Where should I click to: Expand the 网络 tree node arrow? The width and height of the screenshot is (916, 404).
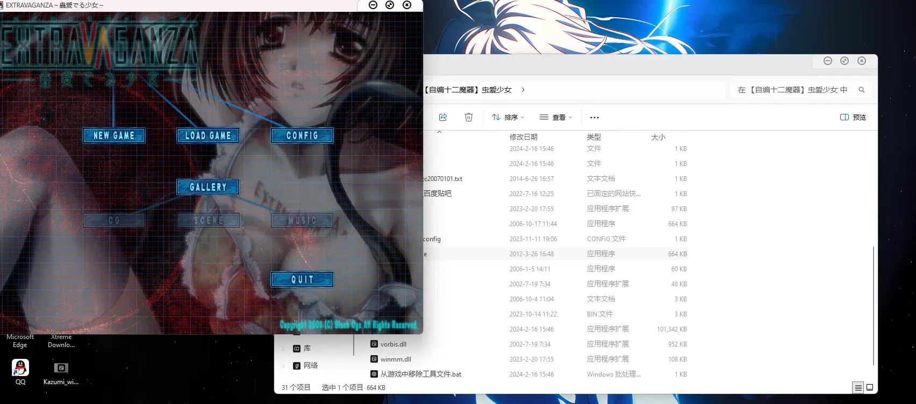283,366
